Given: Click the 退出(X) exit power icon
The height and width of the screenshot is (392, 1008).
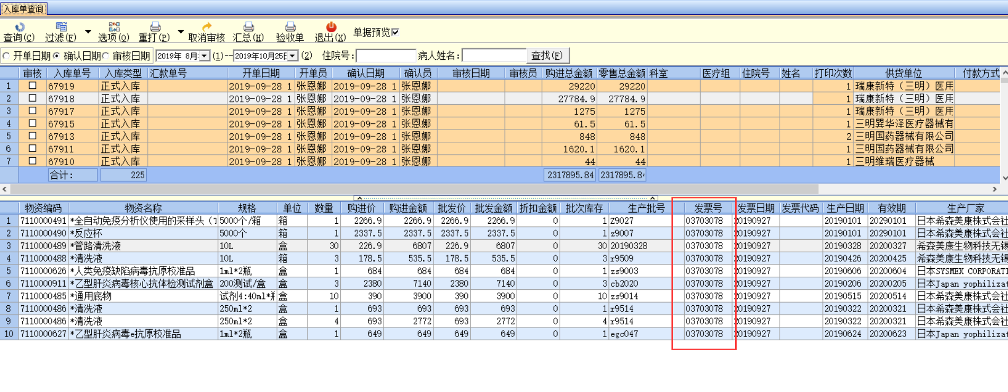Looking at the screenshot, I should (x=331, y=28).
